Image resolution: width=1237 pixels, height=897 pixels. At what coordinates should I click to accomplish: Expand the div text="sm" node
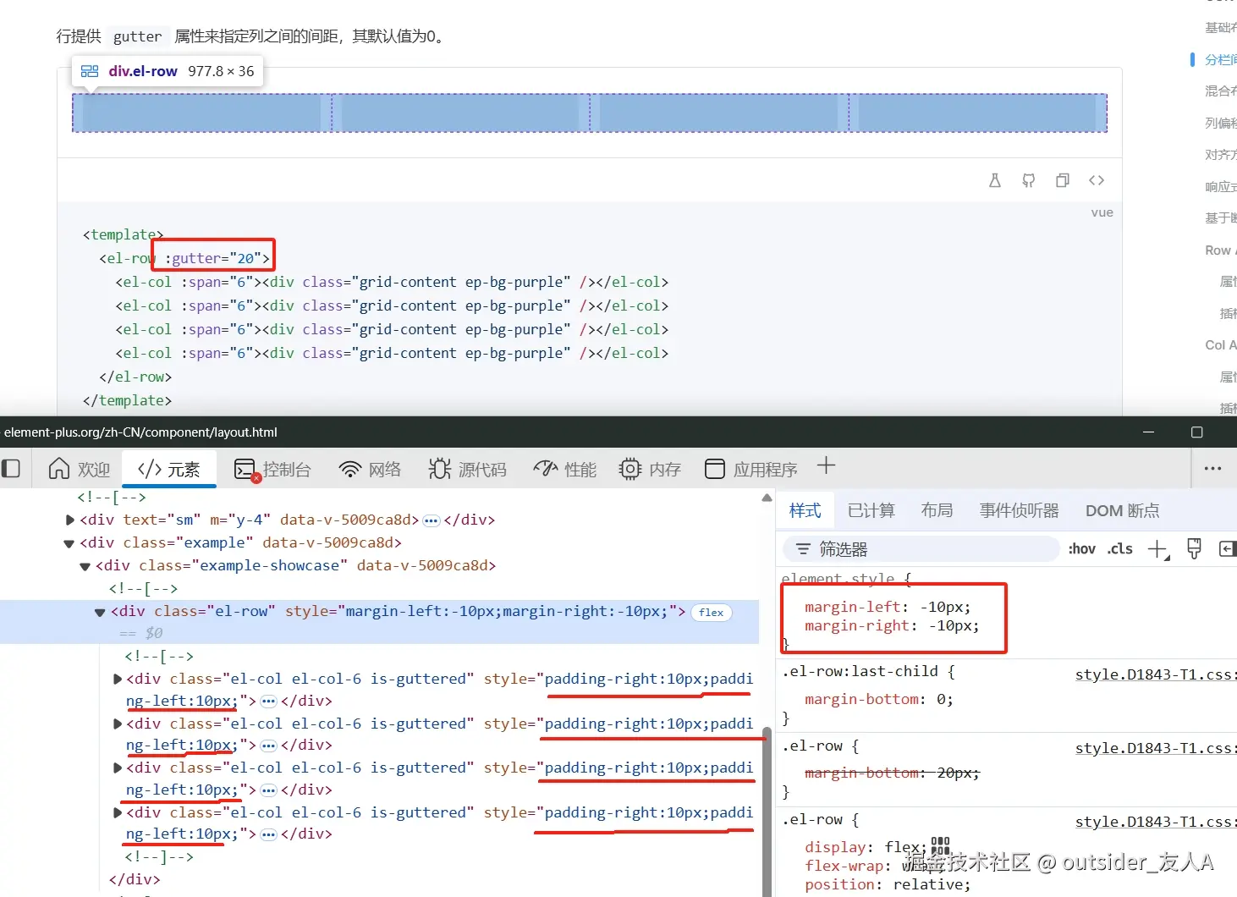click(x=69, y=520)
